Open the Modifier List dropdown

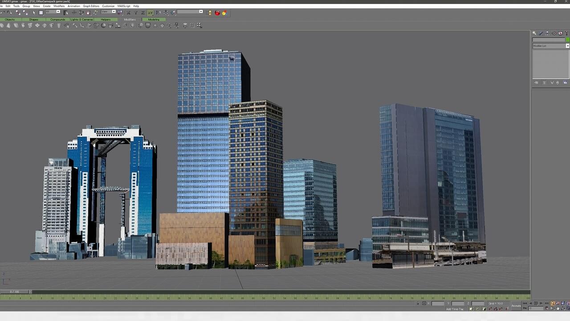point(551,46)
